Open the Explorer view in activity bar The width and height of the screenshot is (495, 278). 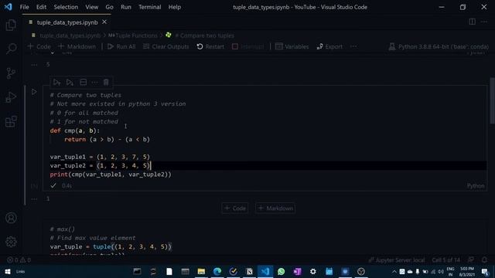point(11,25)
